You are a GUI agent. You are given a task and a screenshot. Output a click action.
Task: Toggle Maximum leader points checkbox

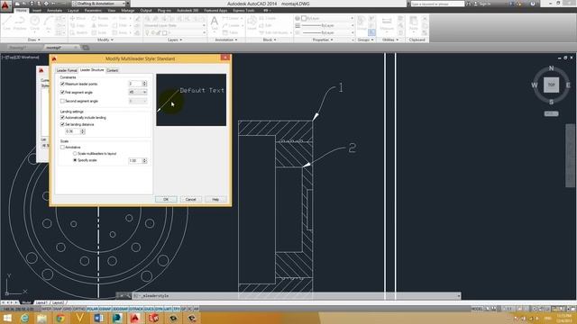click(62, 84)
